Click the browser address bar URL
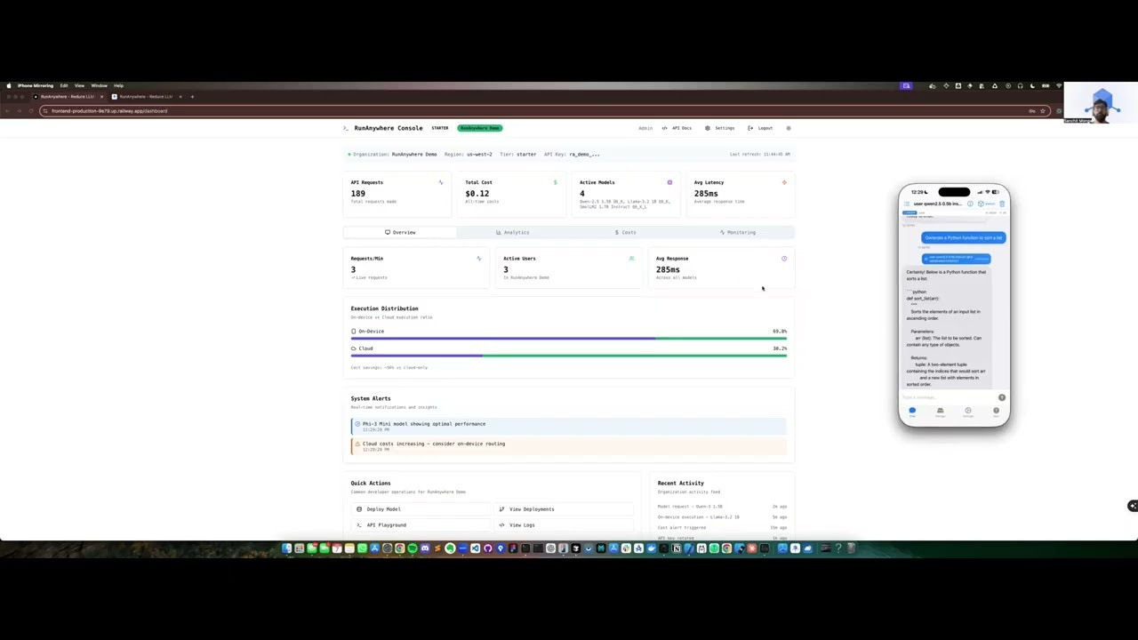 click(x=109, y=111)
